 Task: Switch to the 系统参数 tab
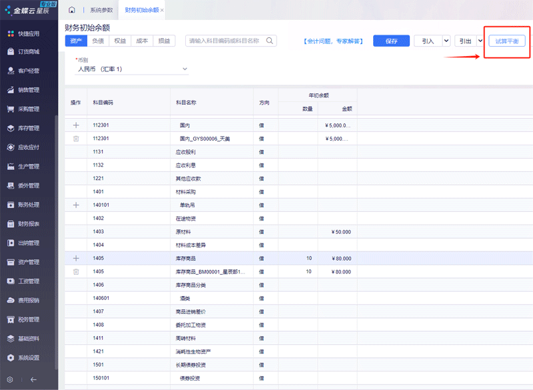coord(101,10)
